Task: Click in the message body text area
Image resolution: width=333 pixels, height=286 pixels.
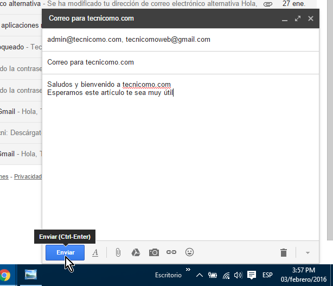Action: point(181,157)
